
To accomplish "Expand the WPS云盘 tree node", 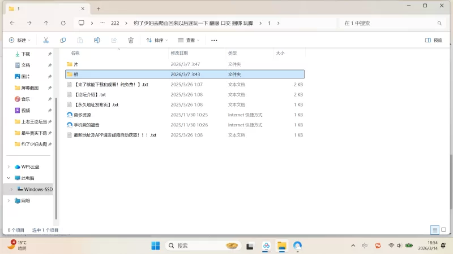I will pyautogui.click(x=8, y=167).
